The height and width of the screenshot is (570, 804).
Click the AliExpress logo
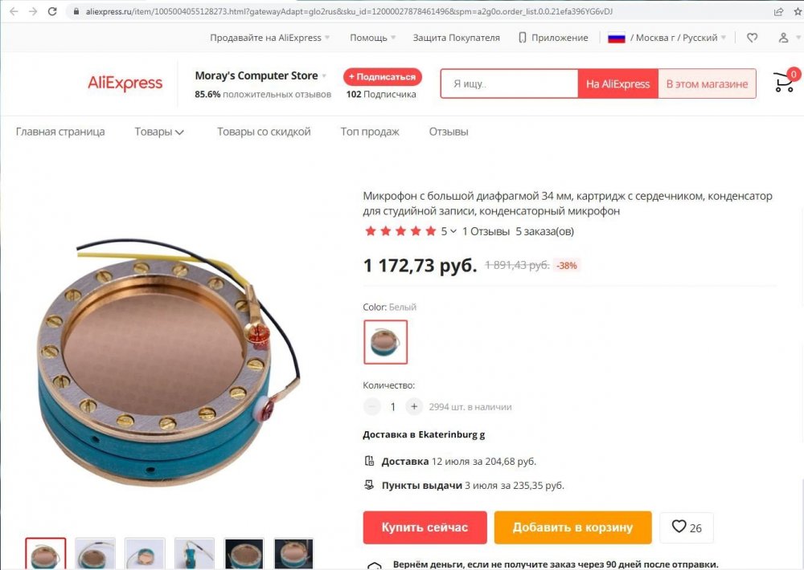125,83
